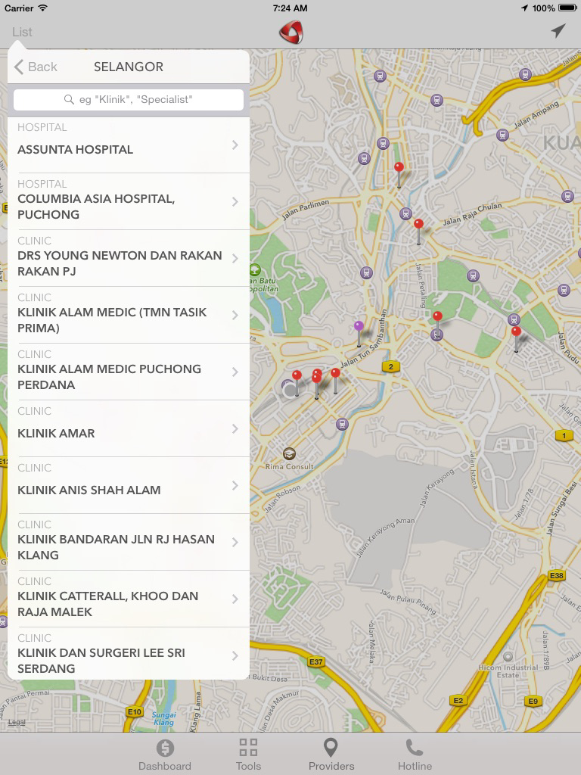Viewport: 581px width, 775px height.
Task: Tap chevron for Klinik Catterall row
Action: pos(235,599)
